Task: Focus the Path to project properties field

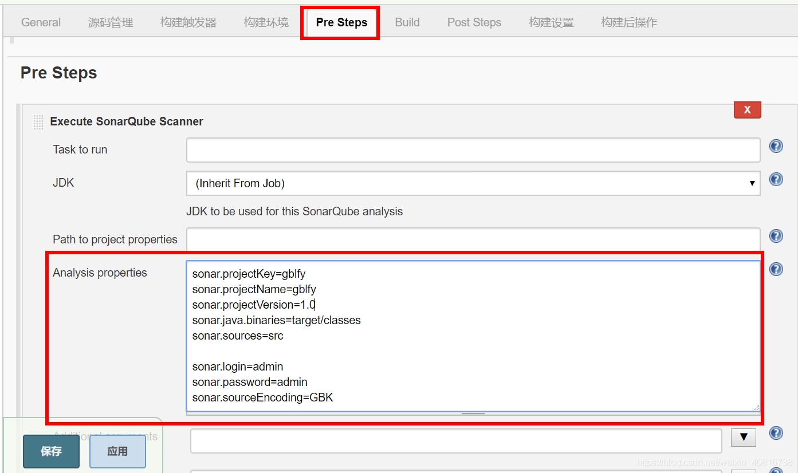Action: click(473, 239)
